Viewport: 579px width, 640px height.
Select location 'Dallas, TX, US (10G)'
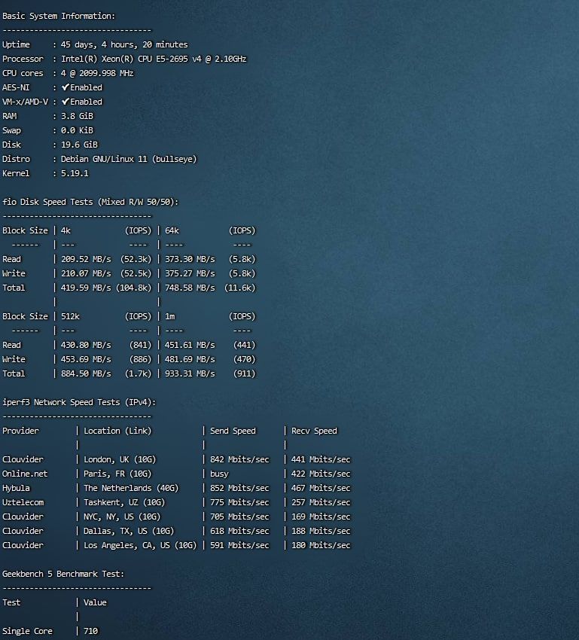(129, 531)
